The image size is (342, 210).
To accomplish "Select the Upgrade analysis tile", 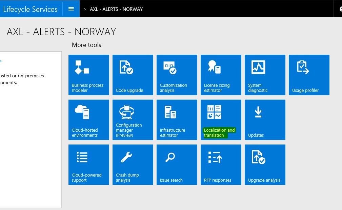I will point(265,165).
